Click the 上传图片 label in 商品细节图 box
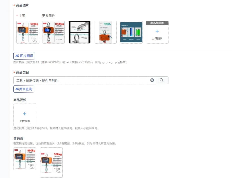The image size is (232, 178). pos(157,38)
